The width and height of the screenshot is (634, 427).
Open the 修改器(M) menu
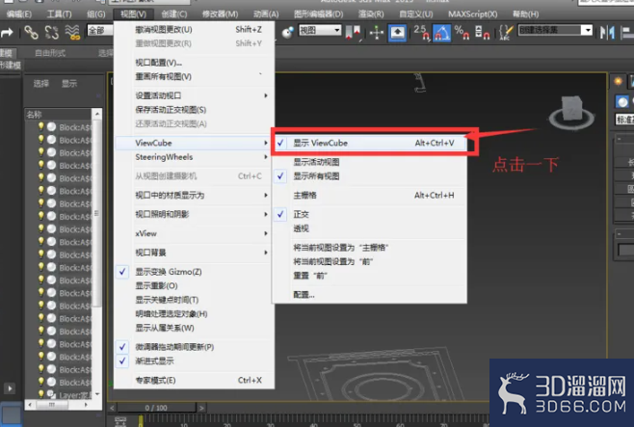click(220, 14)
